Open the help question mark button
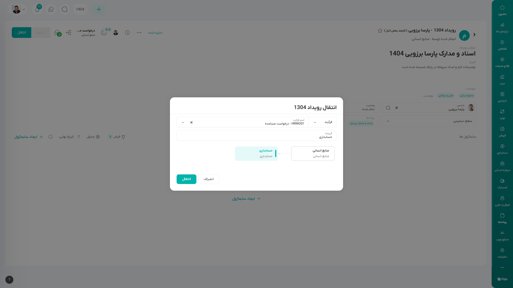This screenshot has height=288, width=513. [9, 279]
